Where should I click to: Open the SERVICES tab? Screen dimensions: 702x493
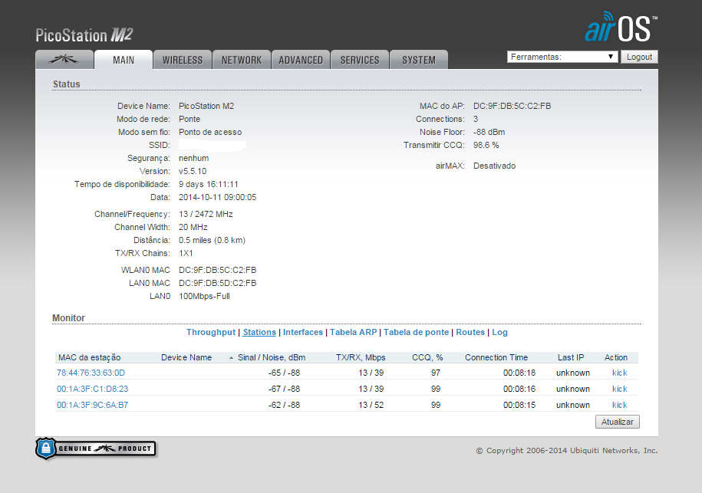click(360, 60)
